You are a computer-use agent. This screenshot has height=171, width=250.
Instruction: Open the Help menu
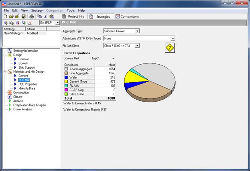[x=81, y=10]
